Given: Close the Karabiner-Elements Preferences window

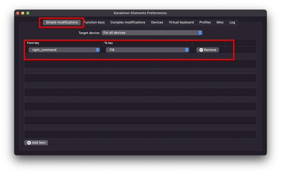Looking at the screenshot, I should (x=18, y=13).
